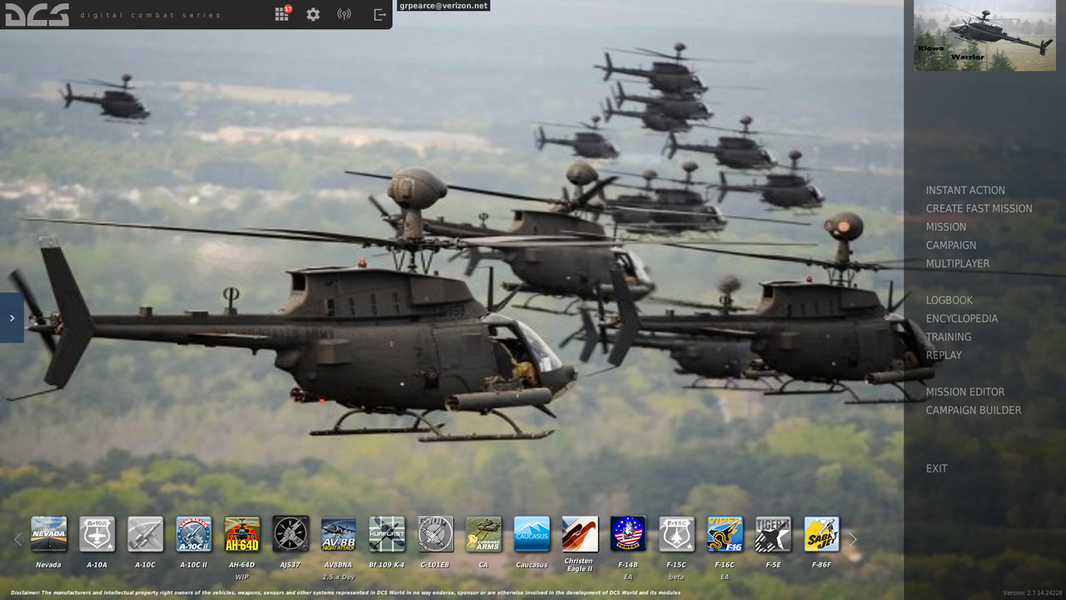The height and width of the screenshot is (600, 1066).
Task: Select the Caucasus terrain module icon
Action: tap(532, 534)
